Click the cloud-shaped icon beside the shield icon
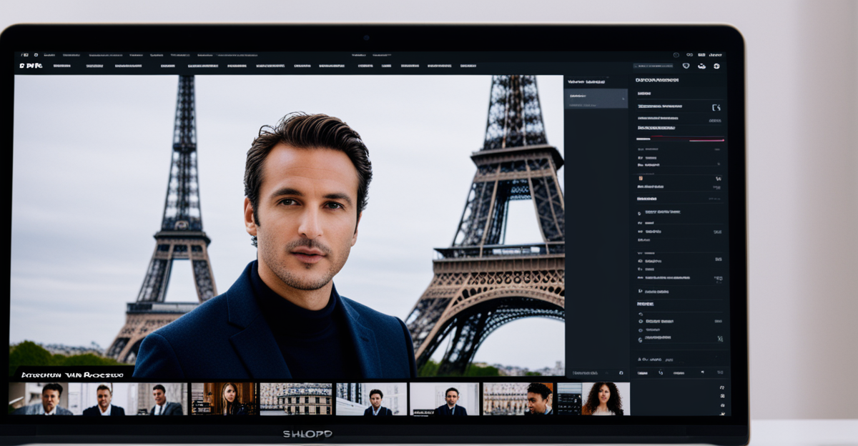Image resolution: width=858 pixels, height=446 pixels. point(701,66)
